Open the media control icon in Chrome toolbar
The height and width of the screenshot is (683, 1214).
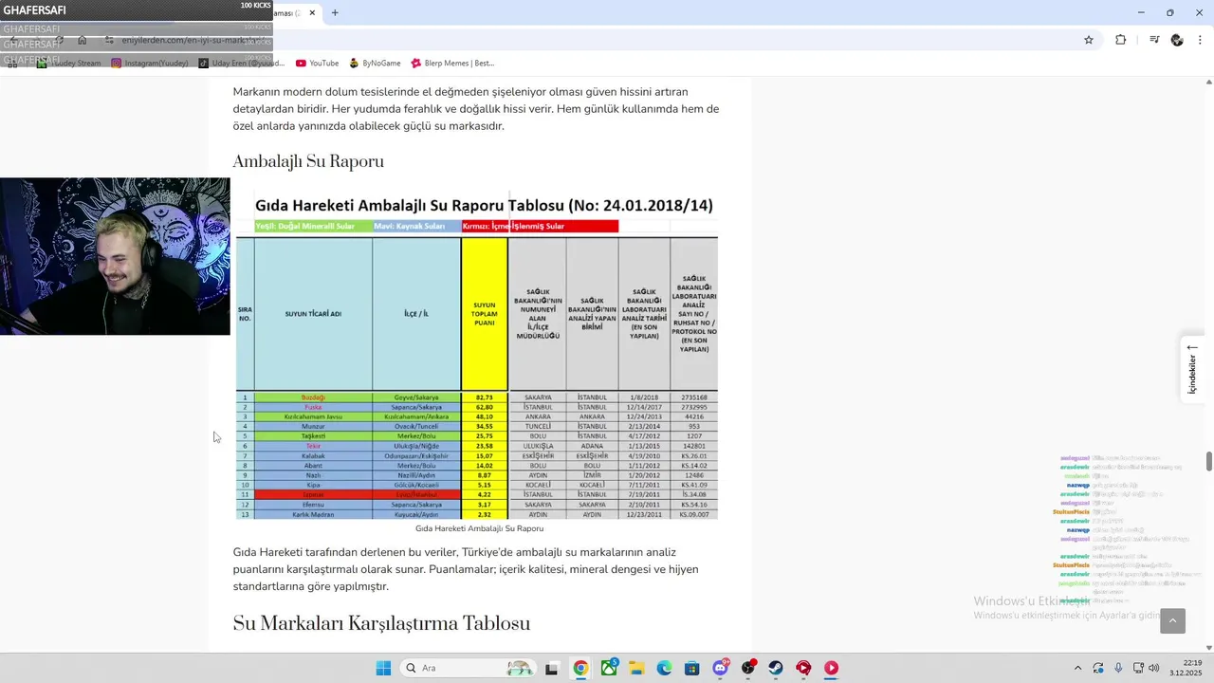click(x=1154, y=40)
